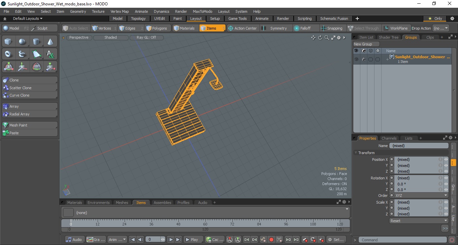Activate the Transform tool icon
The image size is (458, 245).
8,67
